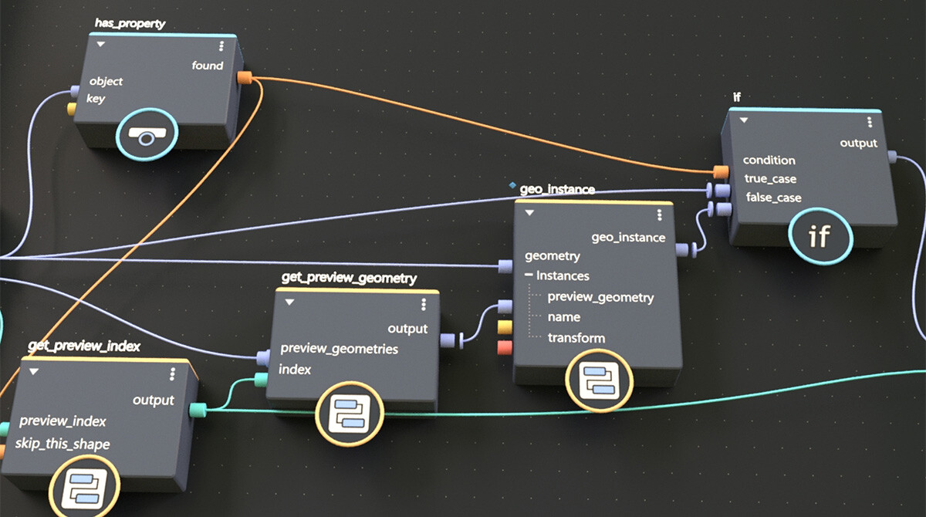
Task: Select the get_preview_geometry node title
Action: pyautogui.click(x=350, y=278)
